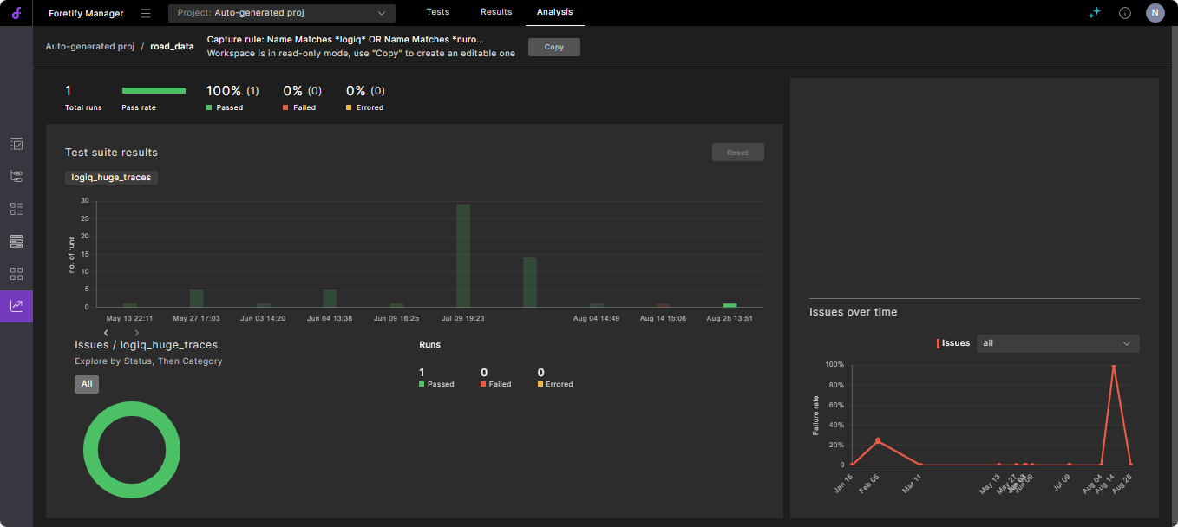Click the Foretify logo icon
Image resolution: width=1178 pixels, height=527 pixels.
coord(16,13)
